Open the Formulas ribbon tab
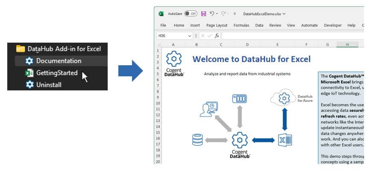Image resolution: width=370 pixels, height=171 pixels. pos(241,25)
